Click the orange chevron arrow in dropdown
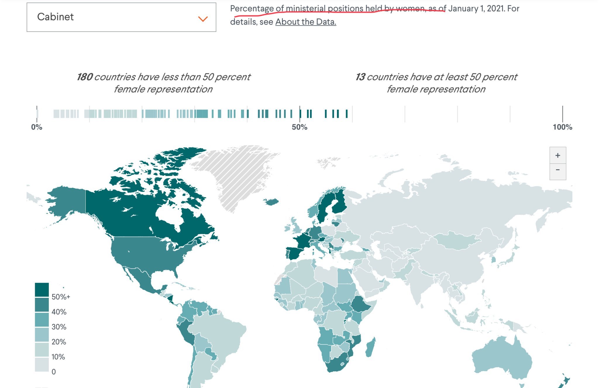The image size is (599, 388). coord(203,19)
